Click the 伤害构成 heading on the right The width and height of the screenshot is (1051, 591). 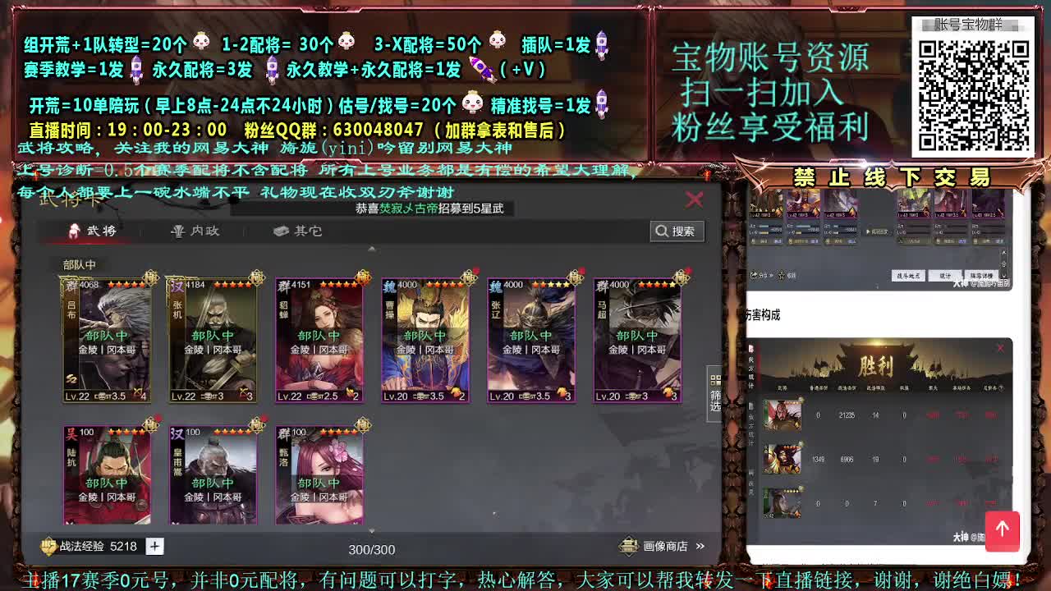[762, 314]
